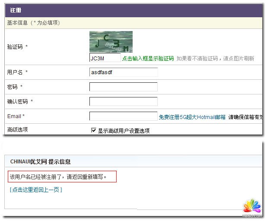
Task: Toggle the 显示高级用户设置选项 checkbox
Action: click(93, 131)
